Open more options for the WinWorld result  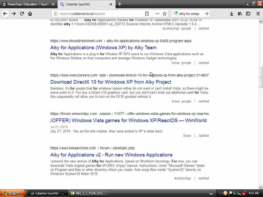coord(195,136)
